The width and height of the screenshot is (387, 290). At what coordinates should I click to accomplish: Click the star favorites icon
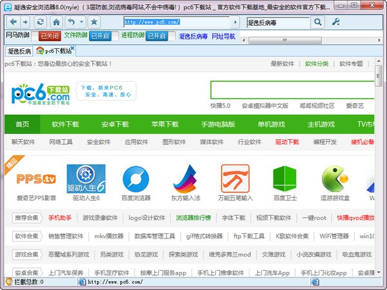94,22
